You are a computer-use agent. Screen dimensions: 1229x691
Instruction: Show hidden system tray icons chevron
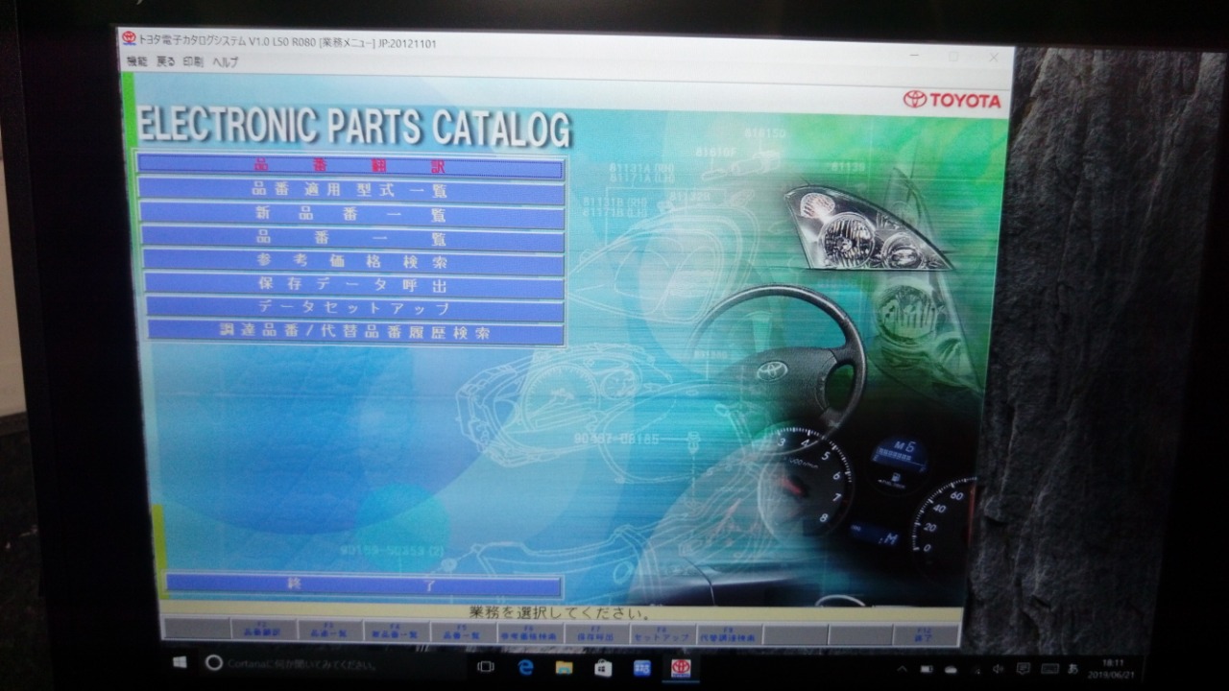(x=902, y=668)
